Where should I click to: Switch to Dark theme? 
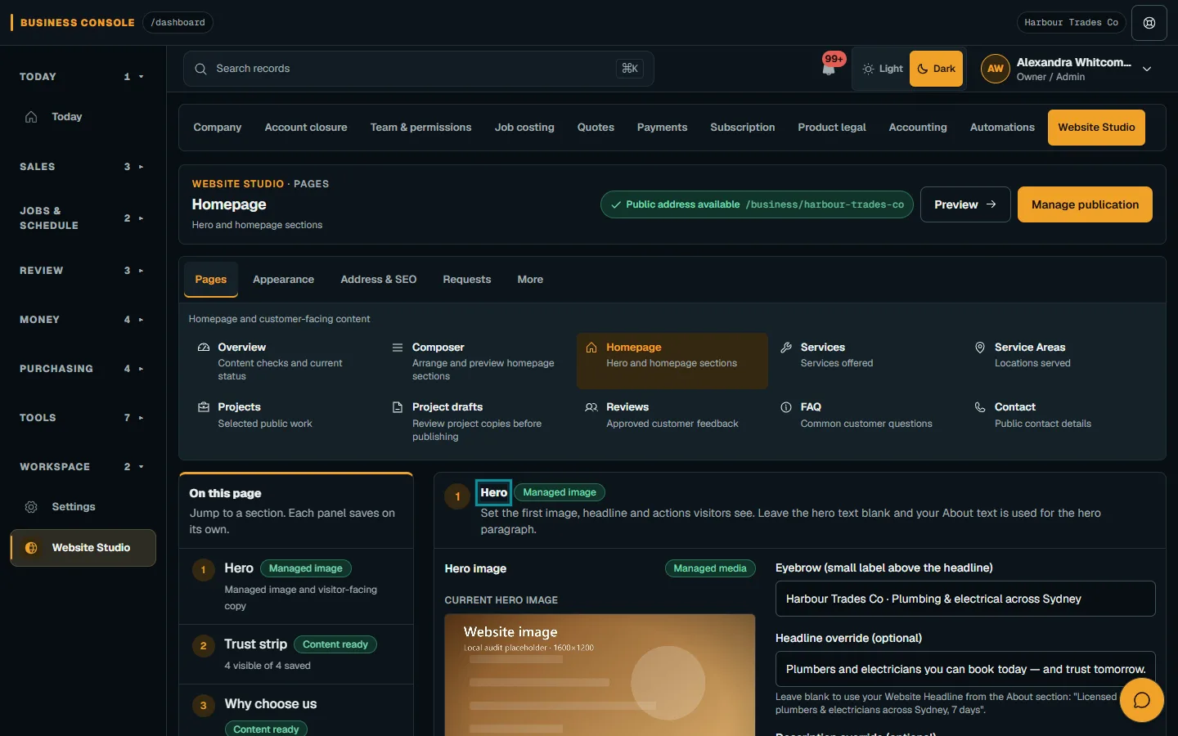[936, 69]
